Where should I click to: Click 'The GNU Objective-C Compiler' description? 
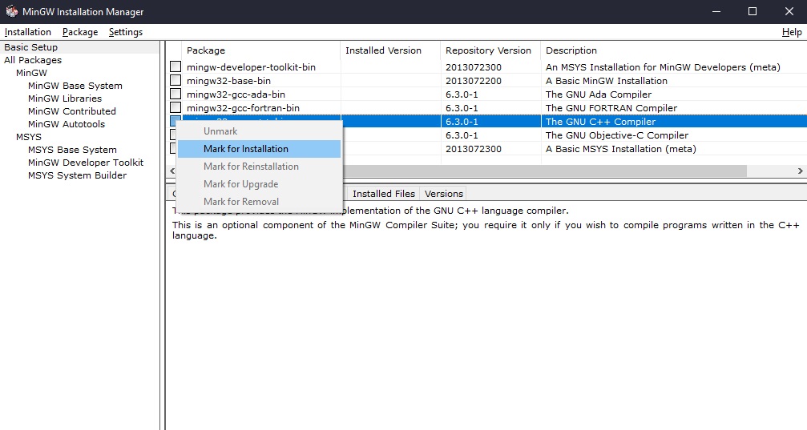point(617,135)
